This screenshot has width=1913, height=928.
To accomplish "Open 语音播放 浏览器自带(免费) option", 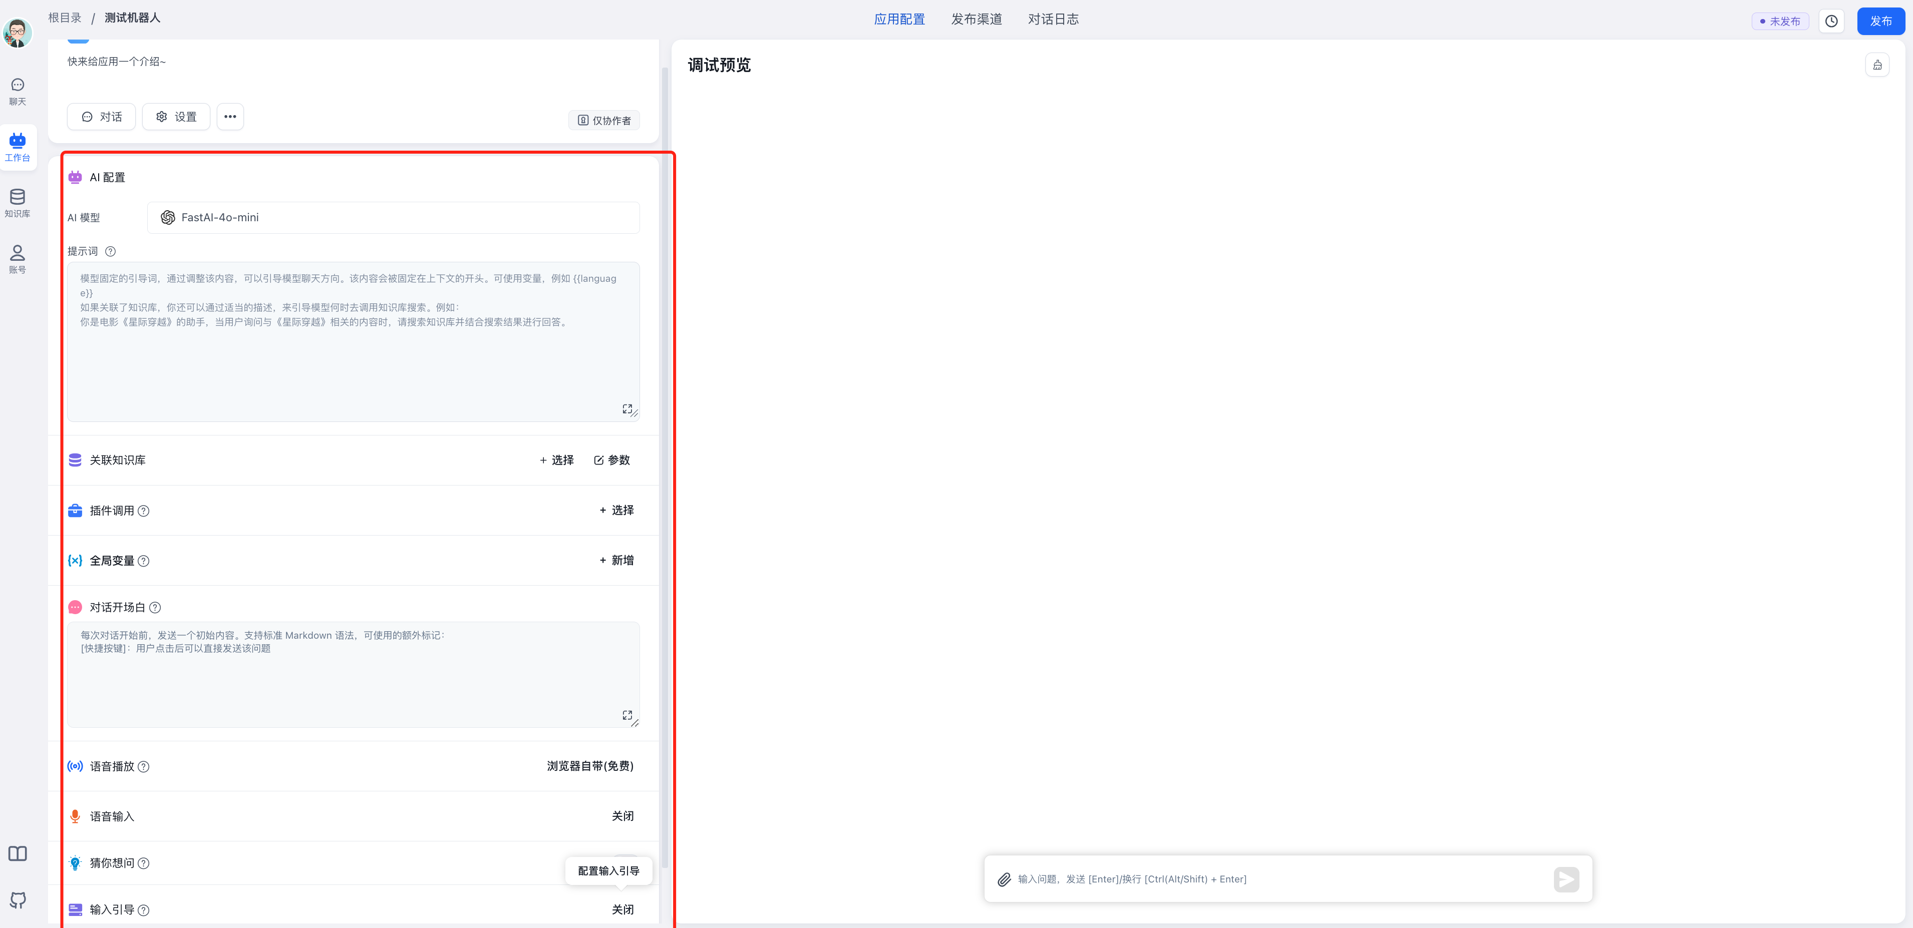I will [x=589, y=766].
